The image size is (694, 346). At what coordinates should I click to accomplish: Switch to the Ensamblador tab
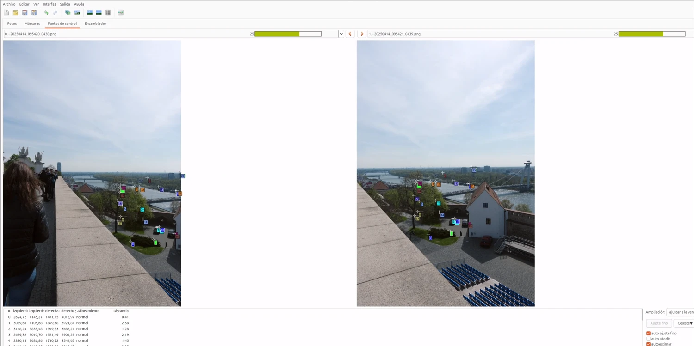[95, 24]
